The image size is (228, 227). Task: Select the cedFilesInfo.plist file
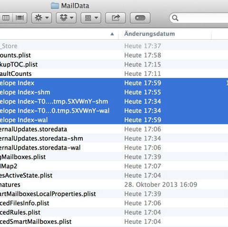pyautogui.click(x=114, y=203)
